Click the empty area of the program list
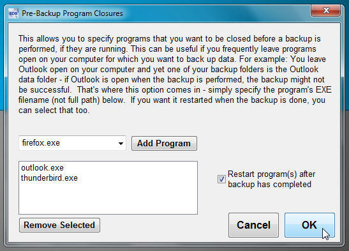The width and height of the screenshot is (349, 251). [x=108, y=198]
